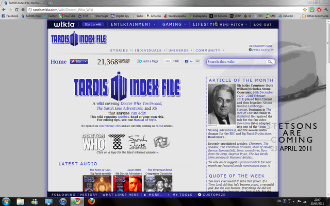Open the Random Page link
The image size is (330, 206).
click(x=261, y=46)
